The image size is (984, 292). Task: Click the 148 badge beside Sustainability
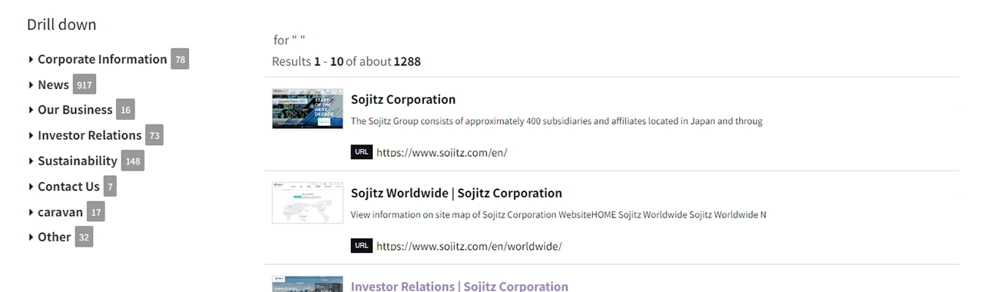coord(133,161)
